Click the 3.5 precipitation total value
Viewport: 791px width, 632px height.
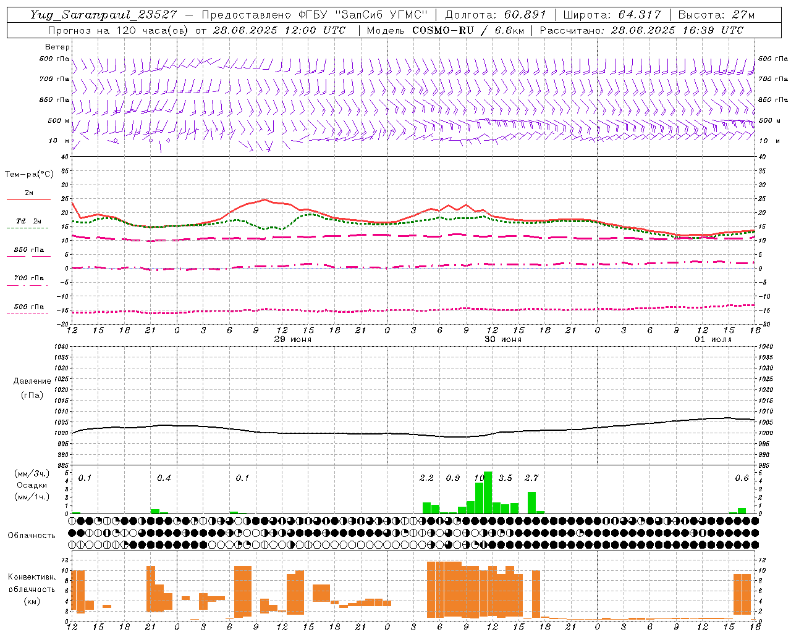(x=505, y=478)
